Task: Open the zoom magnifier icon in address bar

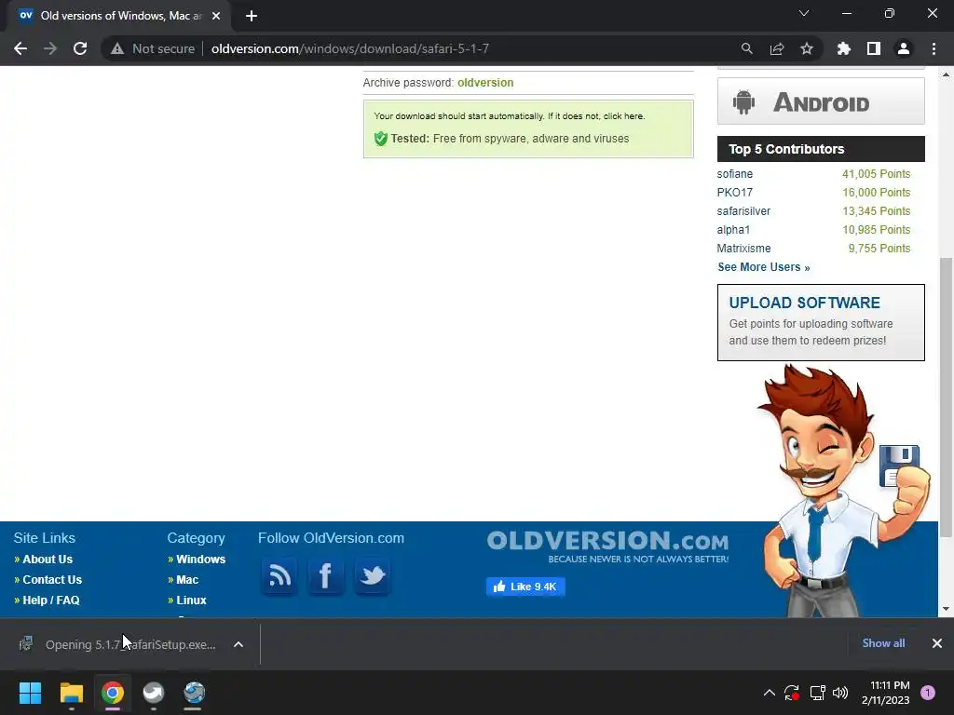Action: [746, 48]
